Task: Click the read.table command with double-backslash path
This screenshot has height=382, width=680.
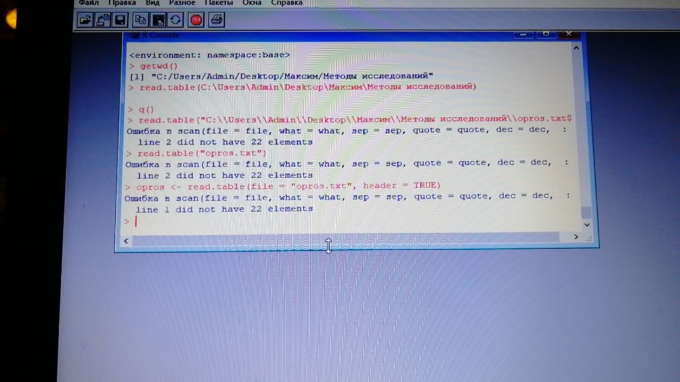Action: click(350, 119)
